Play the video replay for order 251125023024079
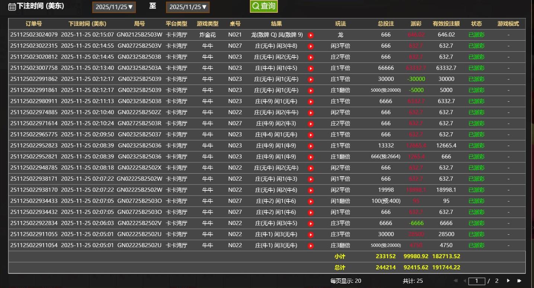 pos(311,35)
